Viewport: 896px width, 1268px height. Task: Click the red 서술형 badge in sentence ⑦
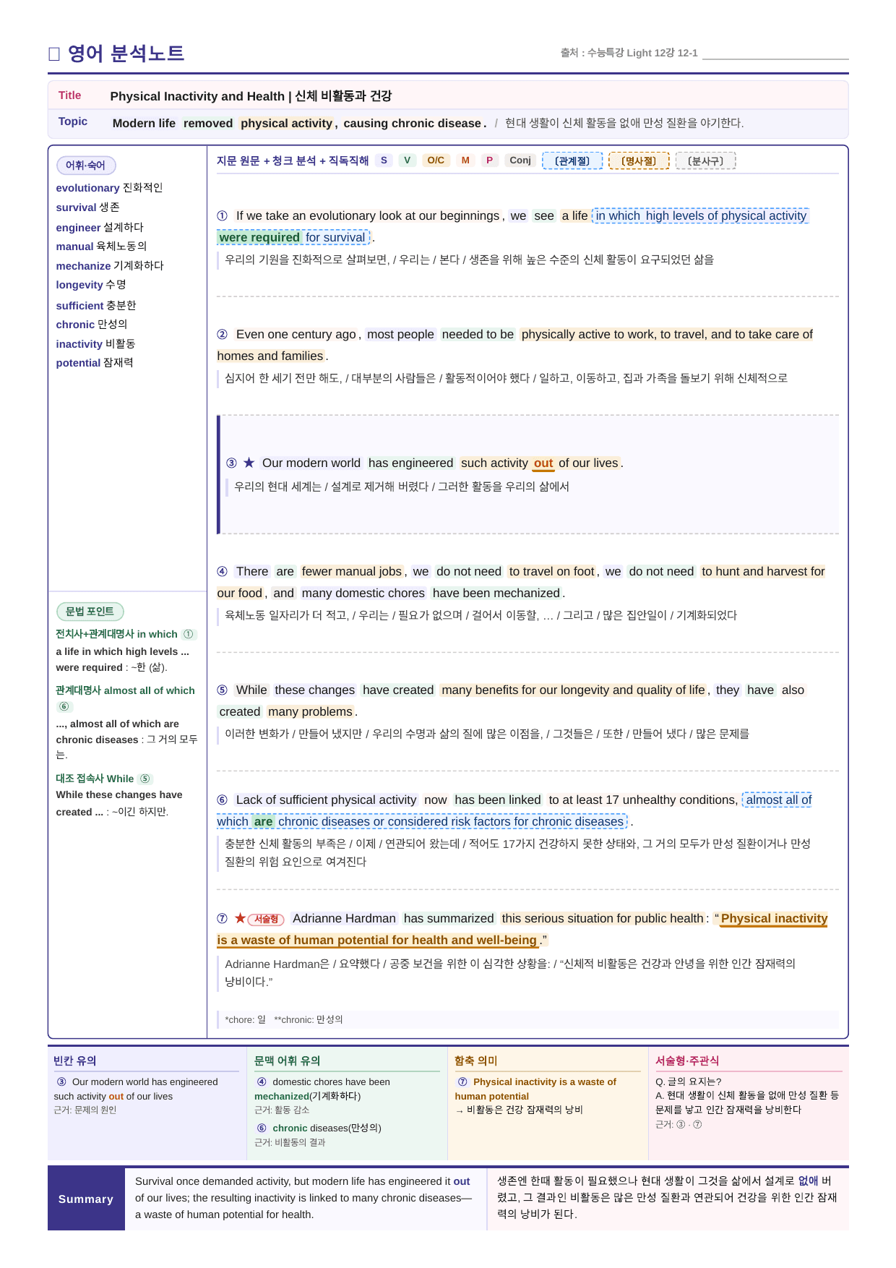pos(266,919)
